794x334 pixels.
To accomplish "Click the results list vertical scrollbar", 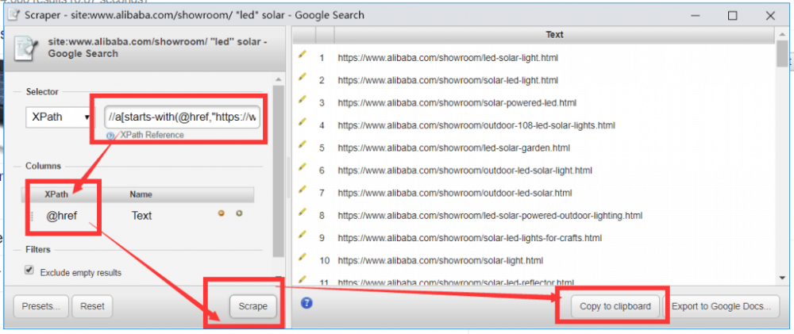I will coord(782,159).
